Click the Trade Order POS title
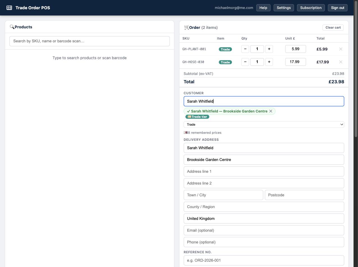Viewport: 358px width, 267px height. click(33, 8)
